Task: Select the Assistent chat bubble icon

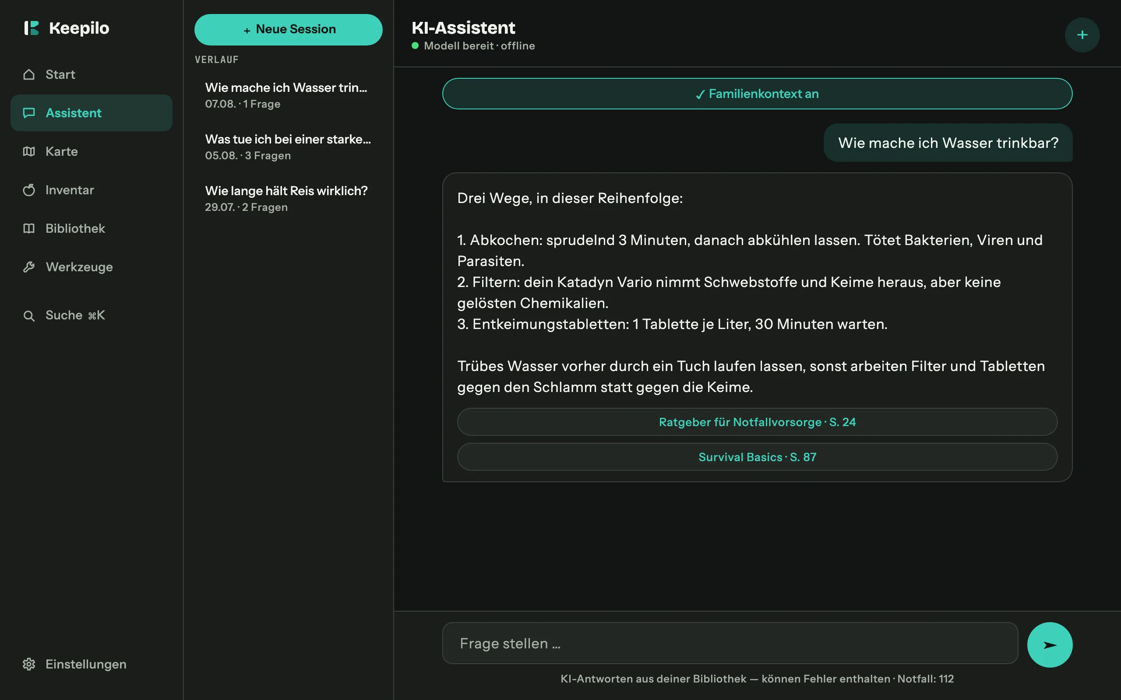Action: (x=29, y=113)
